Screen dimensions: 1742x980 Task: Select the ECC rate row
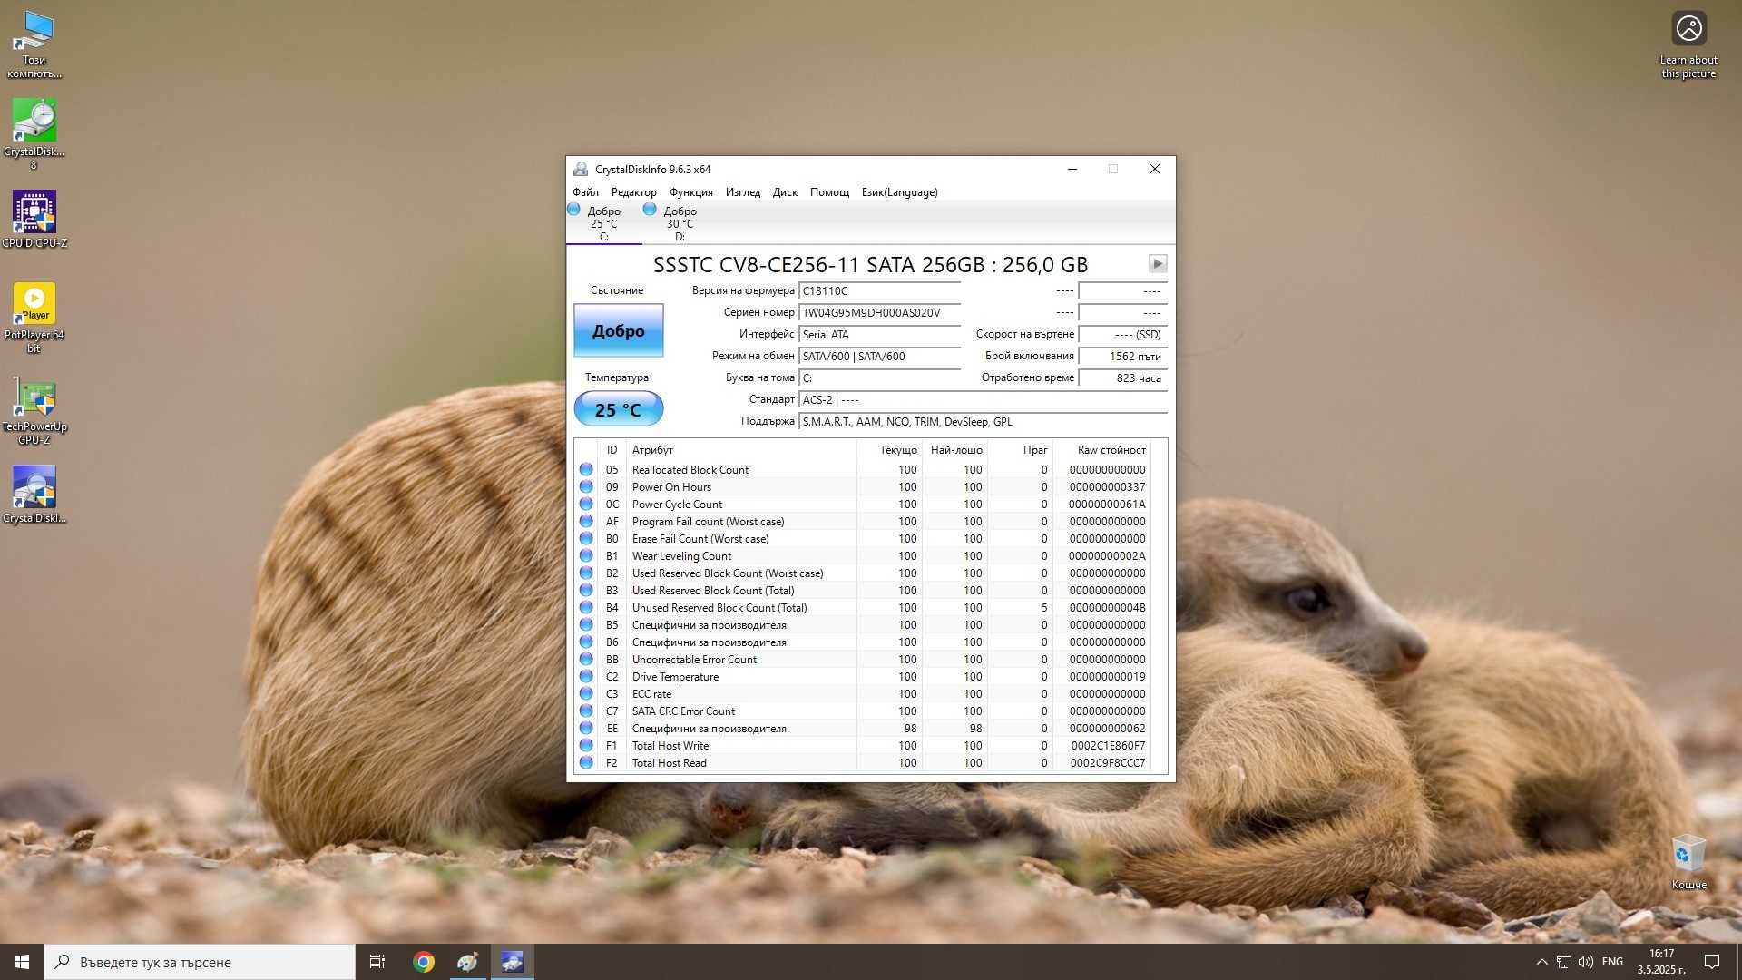point(863,694)
